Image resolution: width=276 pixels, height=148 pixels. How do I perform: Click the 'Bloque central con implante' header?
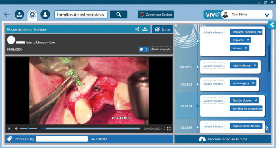[27, 29]
